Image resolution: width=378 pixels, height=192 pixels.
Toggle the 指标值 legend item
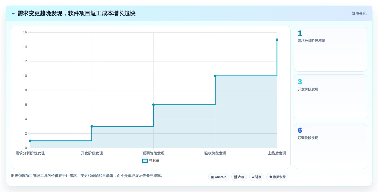click(151, 161)
